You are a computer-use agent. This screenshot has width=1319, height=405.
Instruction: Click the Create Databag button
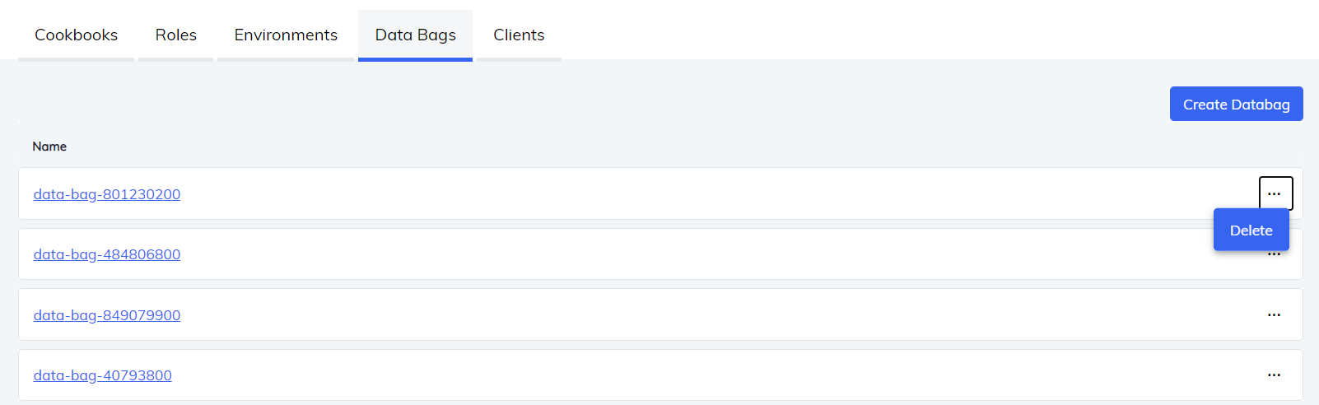click(1235, 105)
